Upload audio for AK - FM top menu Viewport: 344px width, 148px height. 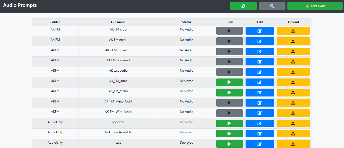click(x=293, y=52)
